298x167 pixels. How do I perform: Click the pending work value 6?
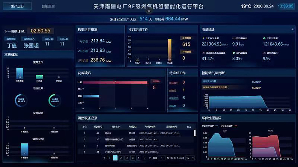pos(184,98)
